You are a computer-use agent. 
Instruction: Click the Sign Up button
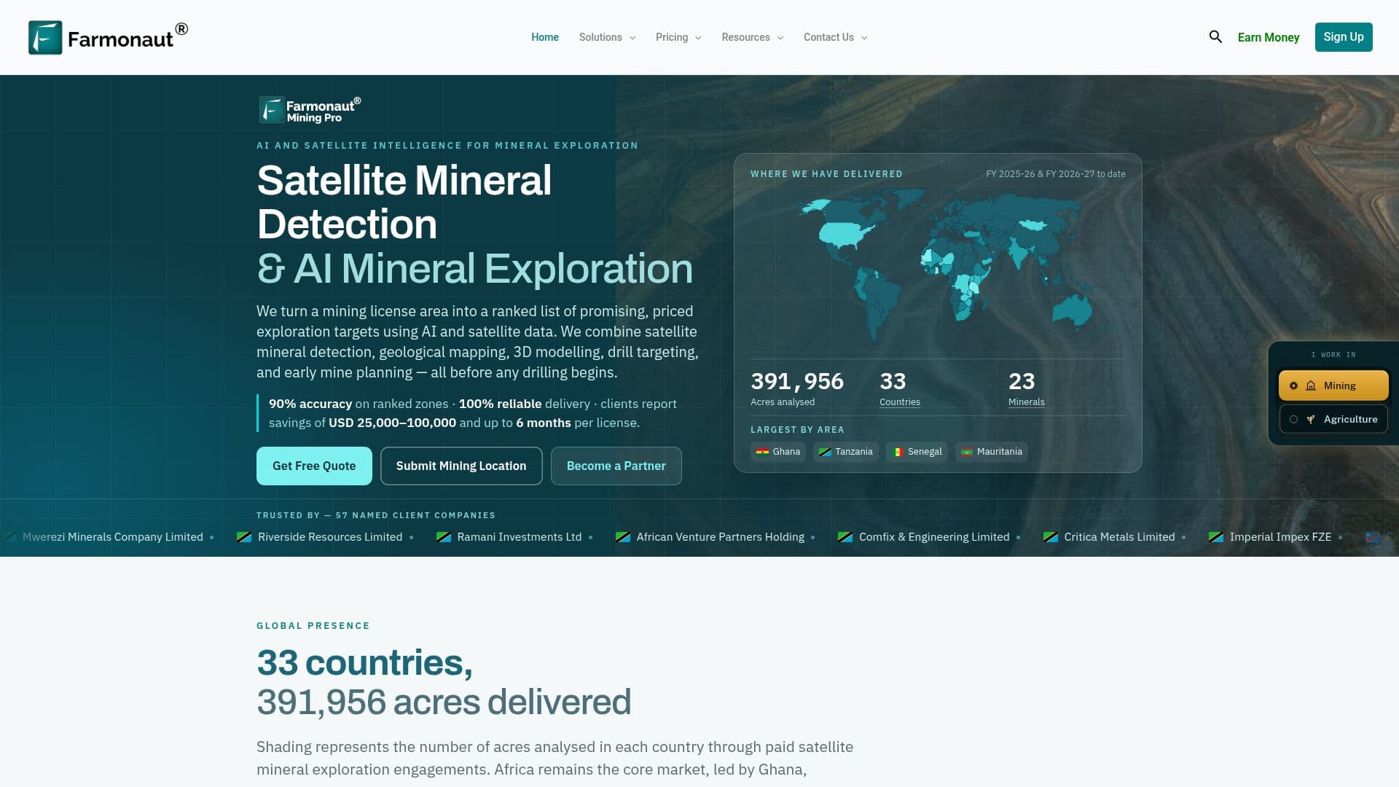click(1344, 37)
